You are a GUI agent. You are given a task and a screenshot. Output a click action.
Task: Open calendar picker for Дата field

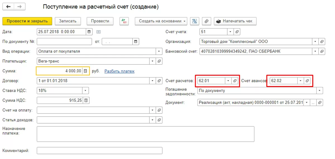tap(89, 32)
